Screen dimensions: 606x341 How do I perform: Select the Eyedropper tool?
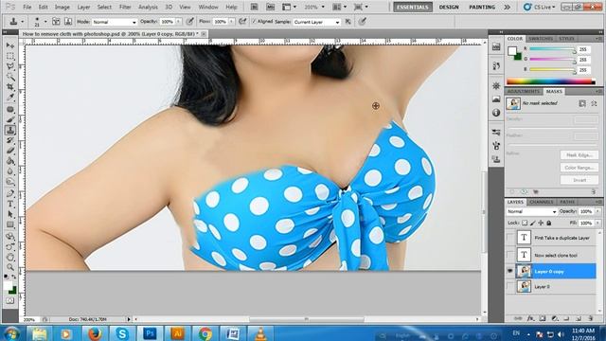tap(10, 98)
